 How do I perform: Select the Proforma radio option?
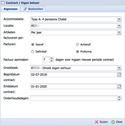(x=78, y=52)
